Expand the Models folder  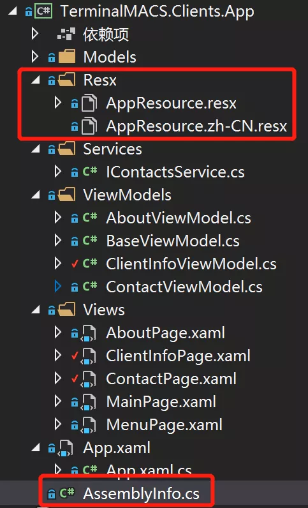[x=35, y=57]
